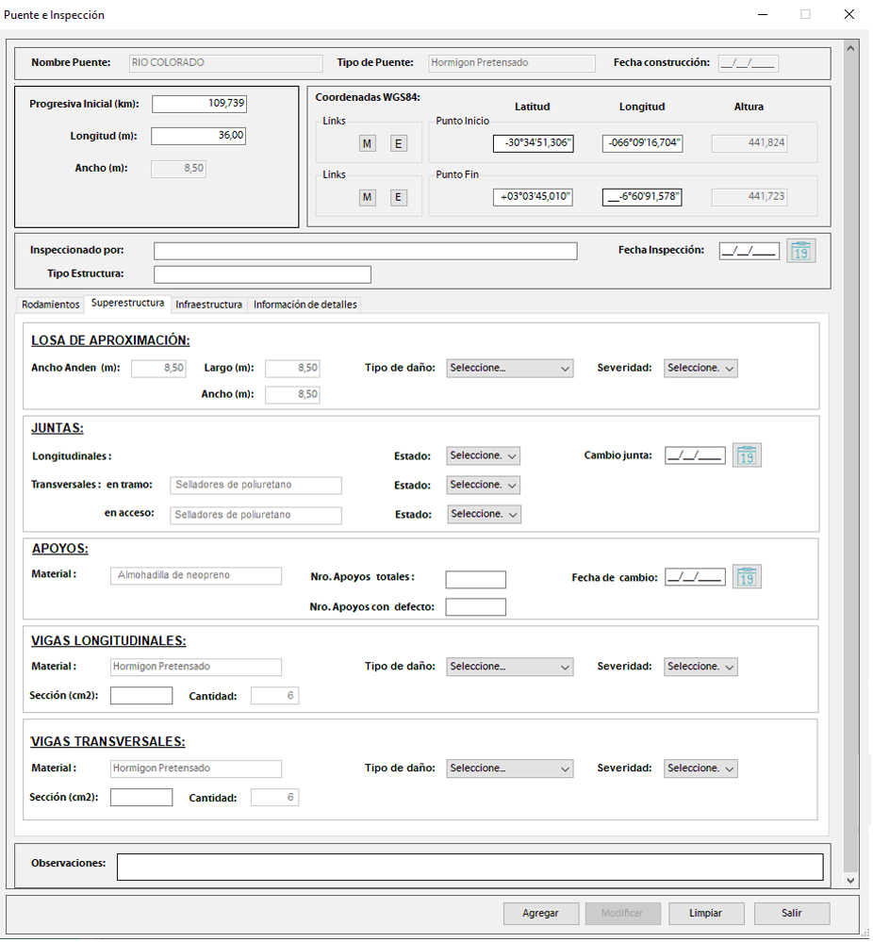Screen dimensions: 873x942
Task: Open Tipo de daño dropdown in Vigas Transversales
Action: pyautogui.click(x=509, y=768)
